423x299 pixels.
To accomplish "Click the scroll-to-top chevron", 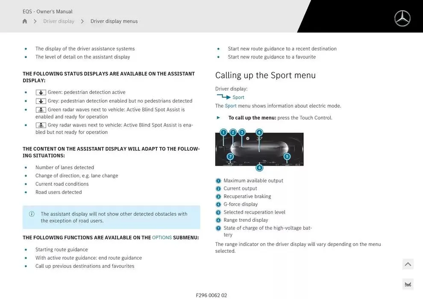I will point(408,264).
